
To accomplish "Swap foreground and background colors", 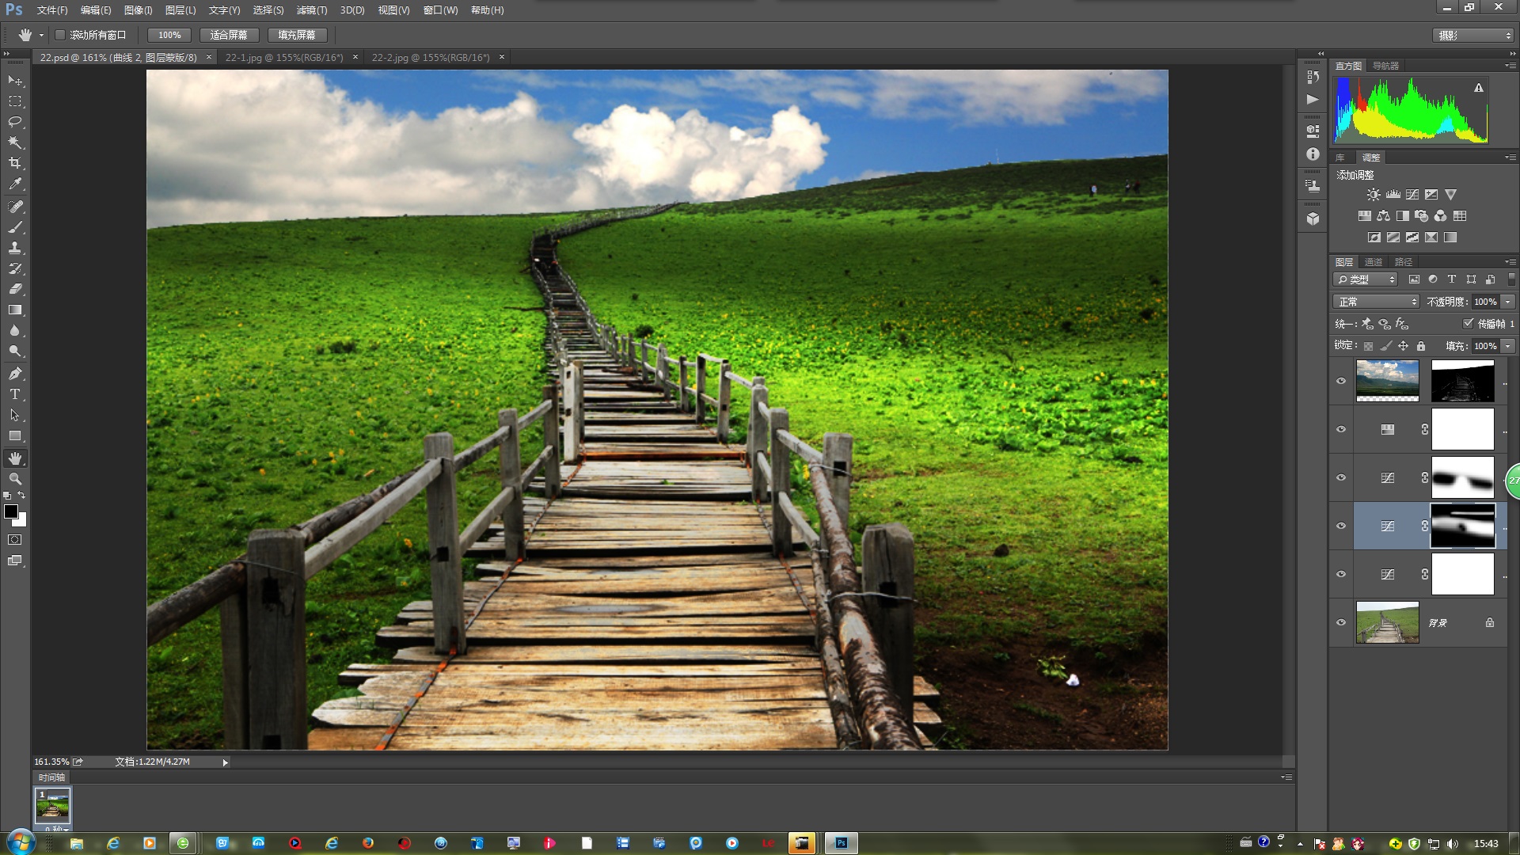I will (x=21, y=495).
